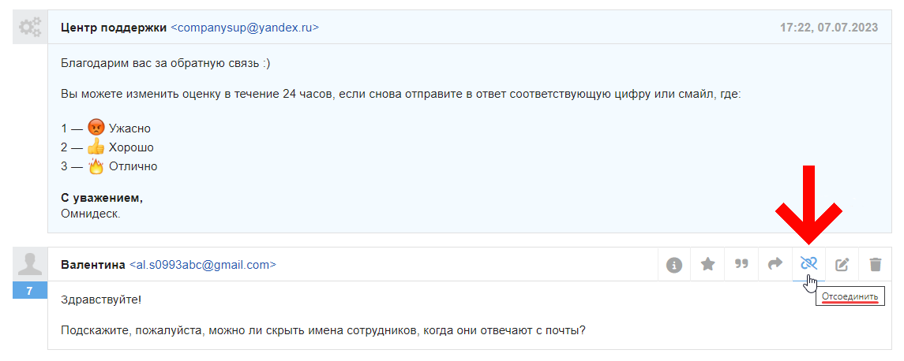Click the quote icon to quote the message
The height and width of the screenshot is (361, 904).
tap(741, 265)
